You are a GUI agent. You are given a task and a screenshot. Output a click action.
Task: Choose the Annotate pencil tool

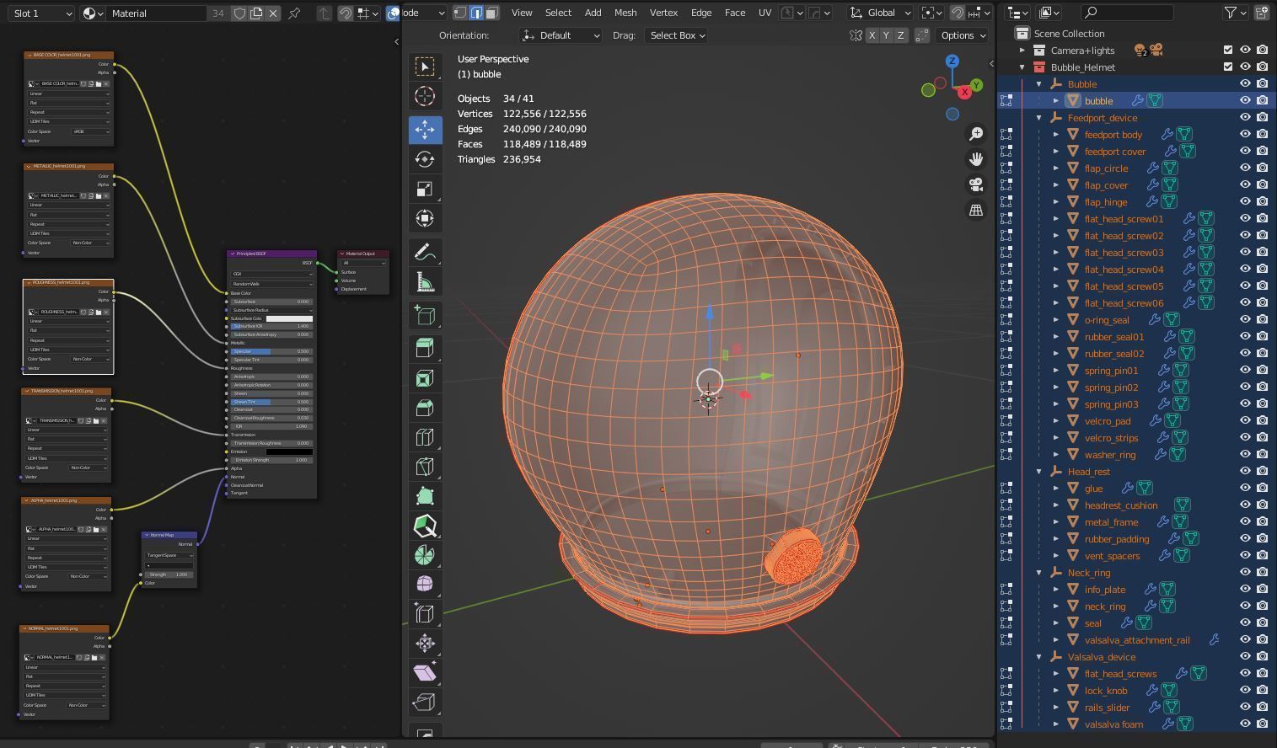pos(425,252)
